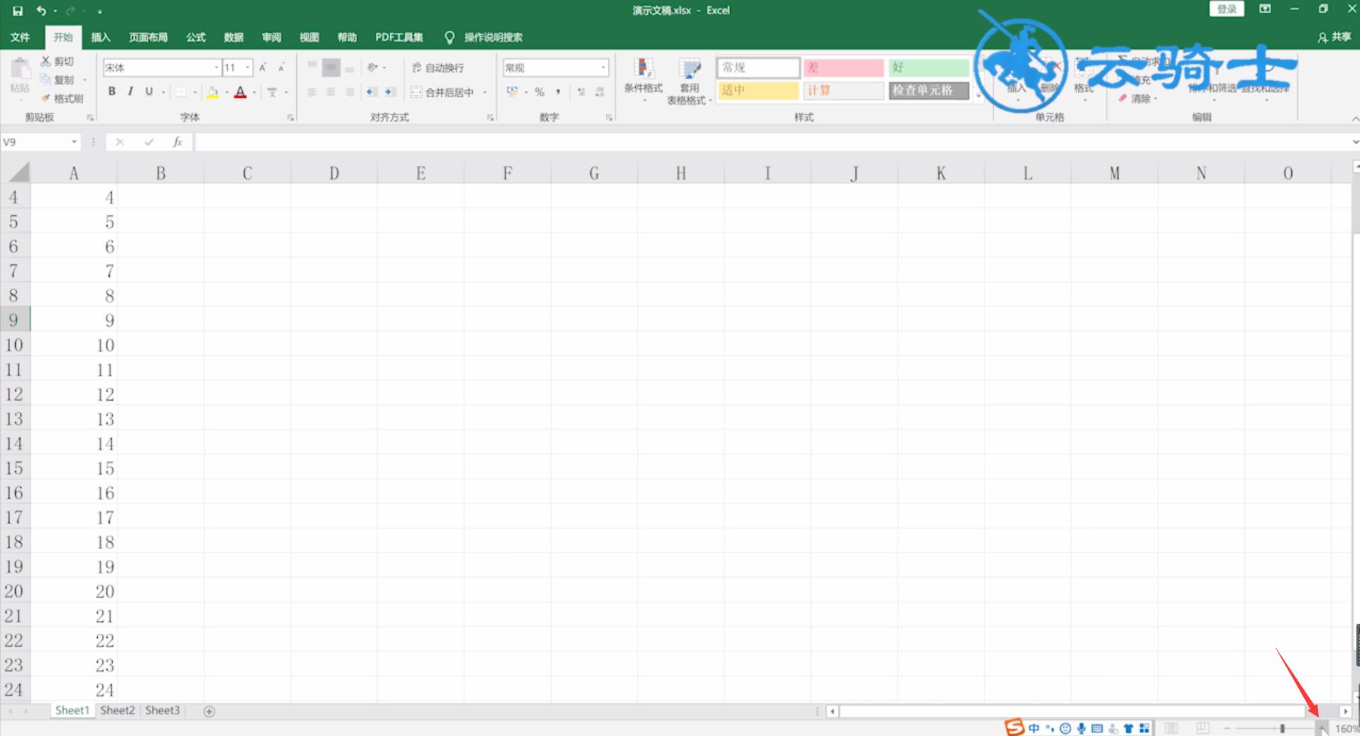
Task: Click the Decrease Indent icon
Action: 371,92
